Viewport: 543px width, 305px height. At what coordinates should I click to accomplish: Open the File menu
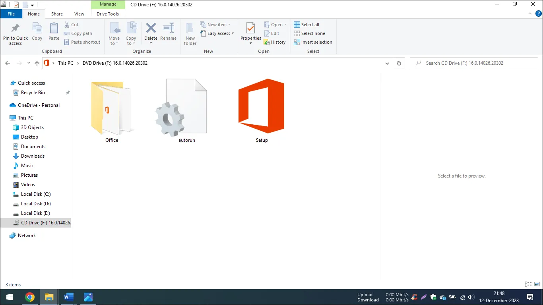pyautogui.click(x=11, y=14)
